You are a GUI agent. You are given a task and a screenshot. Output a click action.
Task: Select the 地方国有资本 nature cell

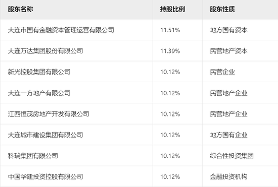point(228,30)
